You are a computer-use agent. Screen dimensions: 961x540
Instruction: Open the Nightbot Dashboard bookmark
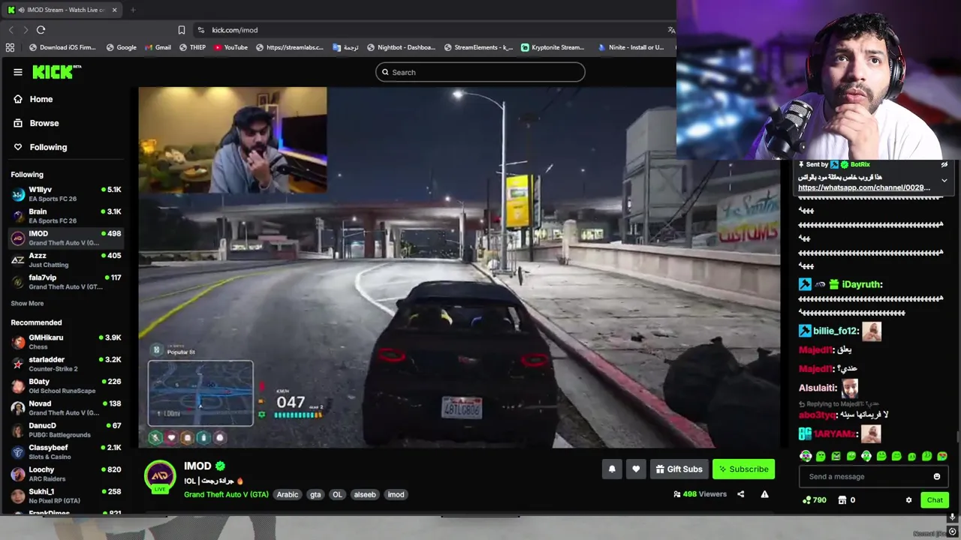tap(401, 47)
